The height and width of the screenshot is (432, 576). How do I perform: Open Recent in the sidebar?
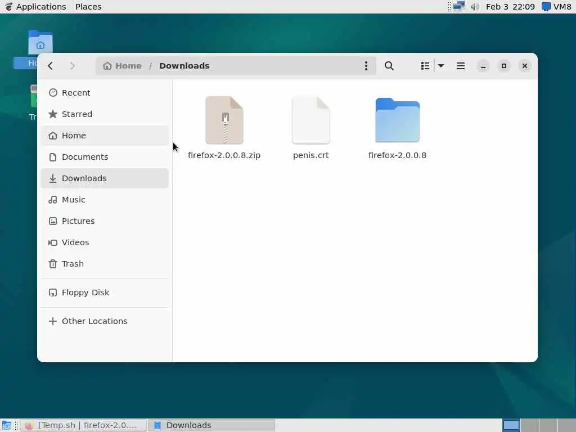tap(105, 93)
